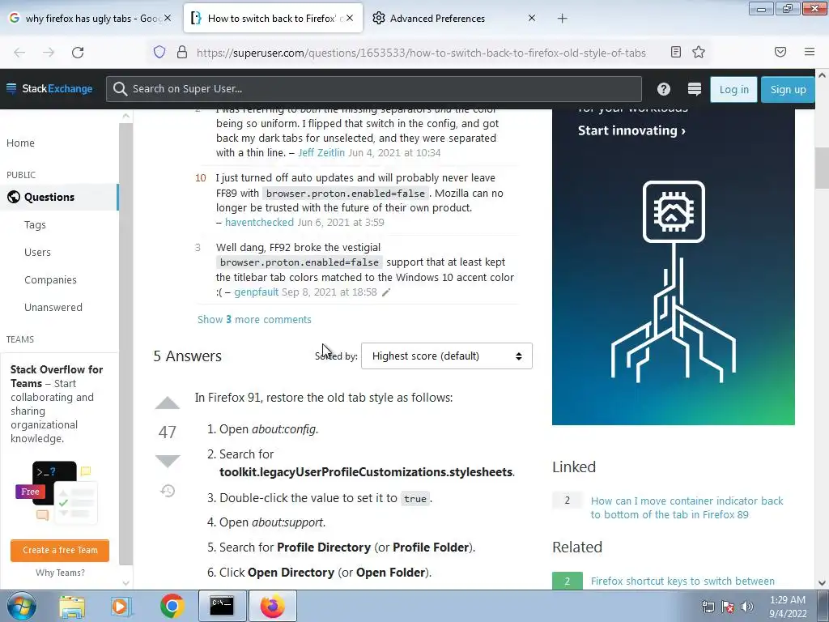Click the Log in button
The width and height of the screenshot is (829, 622).
pyautogui.click(x=733, y=89)
